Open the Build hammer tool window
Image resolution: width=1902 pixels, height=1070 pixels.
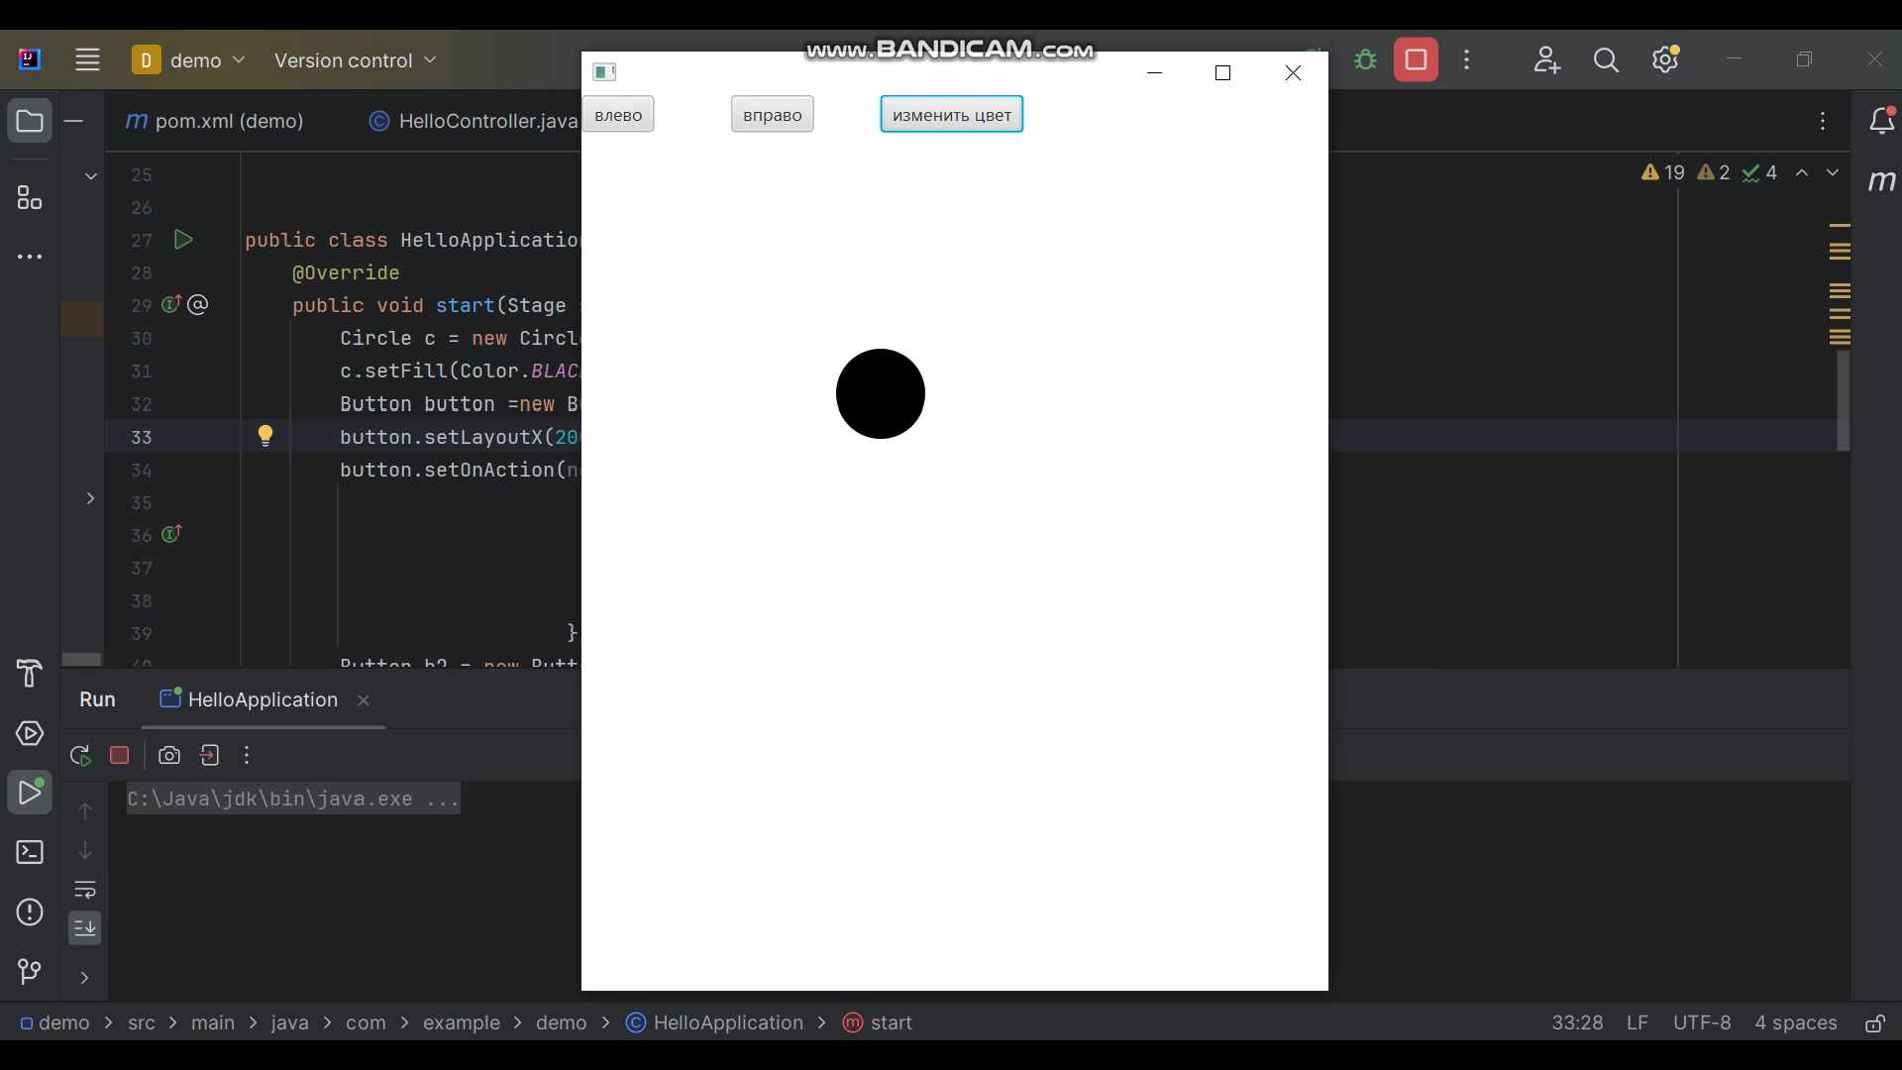point(30,674)
